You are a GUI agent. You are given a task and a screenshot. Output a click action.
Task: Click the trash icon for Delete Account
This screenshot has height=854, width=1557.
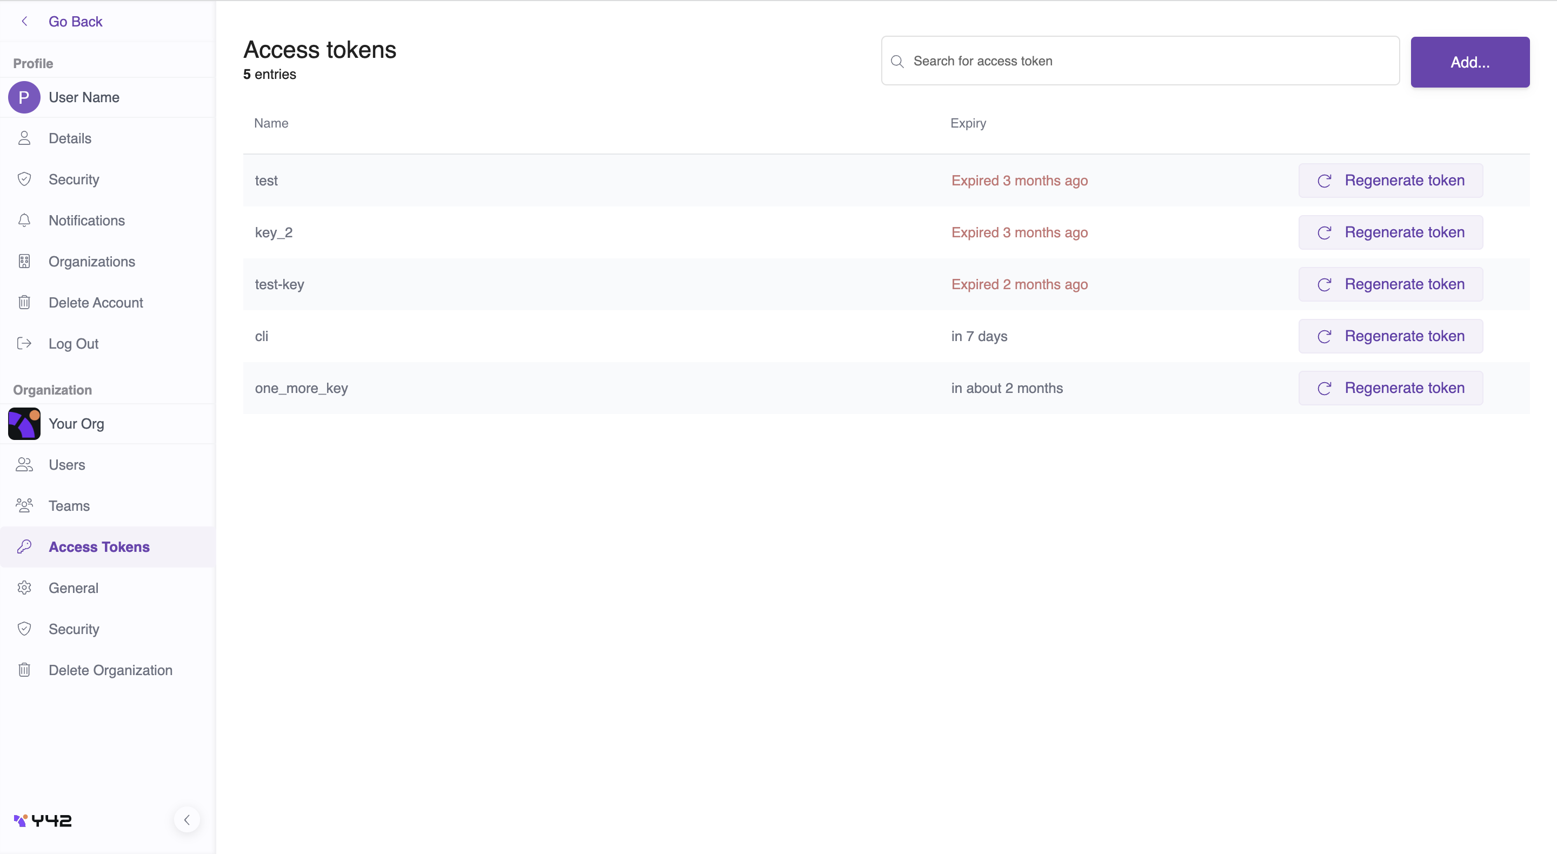24,302
